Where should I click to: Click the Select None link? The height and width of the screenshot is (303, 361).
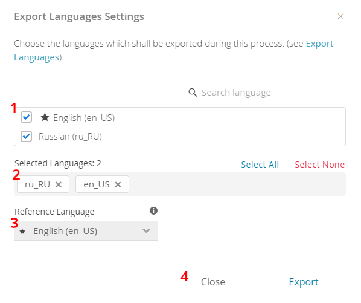pyautogui.click(x=319, y=165)
